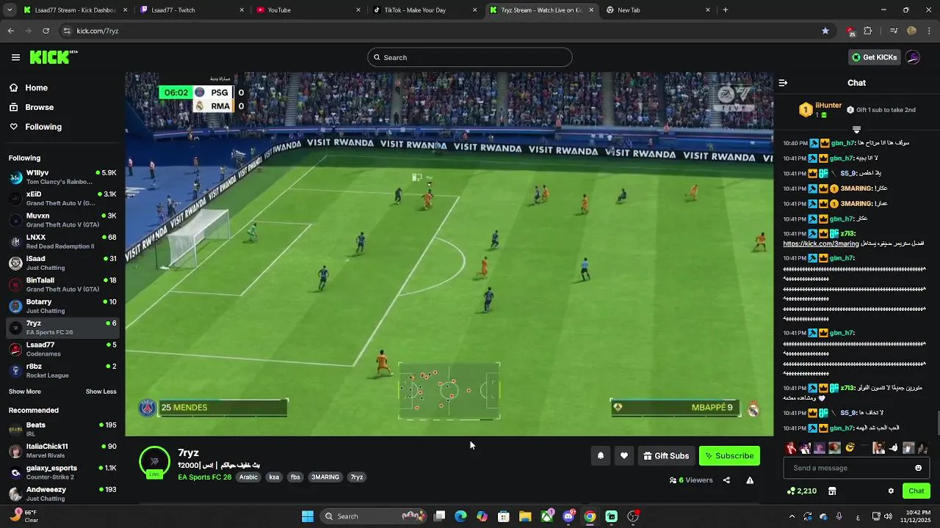Open Following in the sidebar
The width and height of the screenshot is (940, 528).
pos(43,127)
